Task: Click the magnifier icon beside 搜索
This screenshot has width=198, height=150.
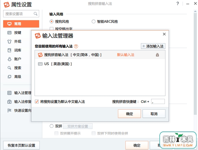Action: pos(9,68)
